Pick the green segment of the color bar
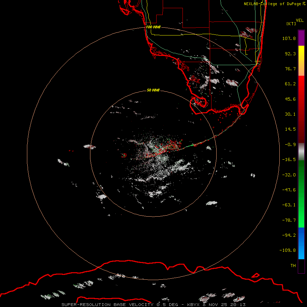Screen dimensions: 307x307 click(x=301, y=194)
